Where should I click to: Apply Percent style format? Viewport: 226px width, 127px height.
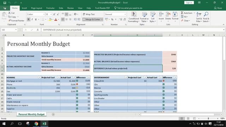coord(112,19)
